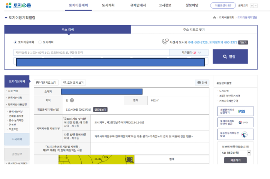Go to the home icon in breadcrumb
The image size is (270, 179).
(x=214, y=17)
